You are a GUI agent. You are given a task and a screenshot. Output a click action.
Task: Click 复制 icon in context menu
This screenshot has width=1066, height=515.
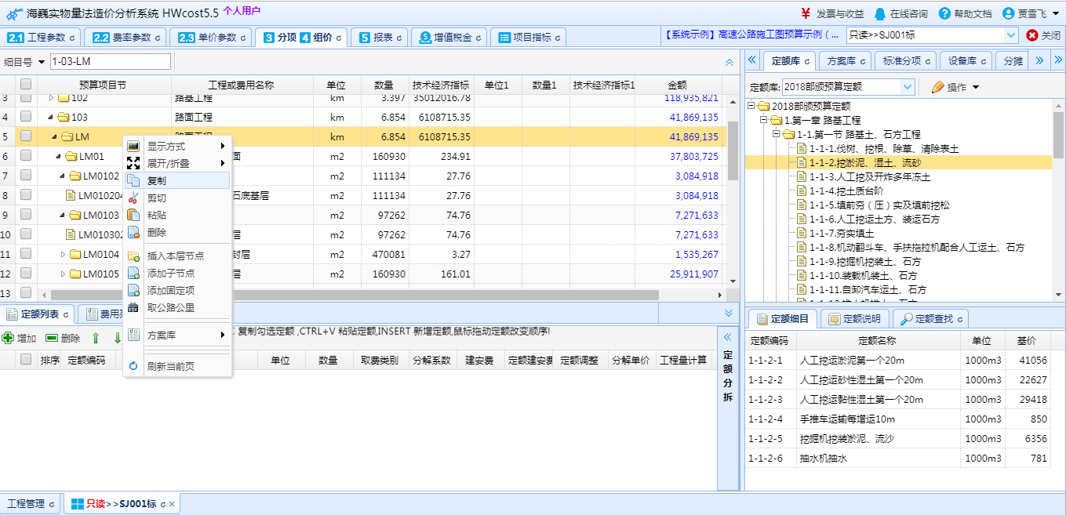[x=133, y=180]
